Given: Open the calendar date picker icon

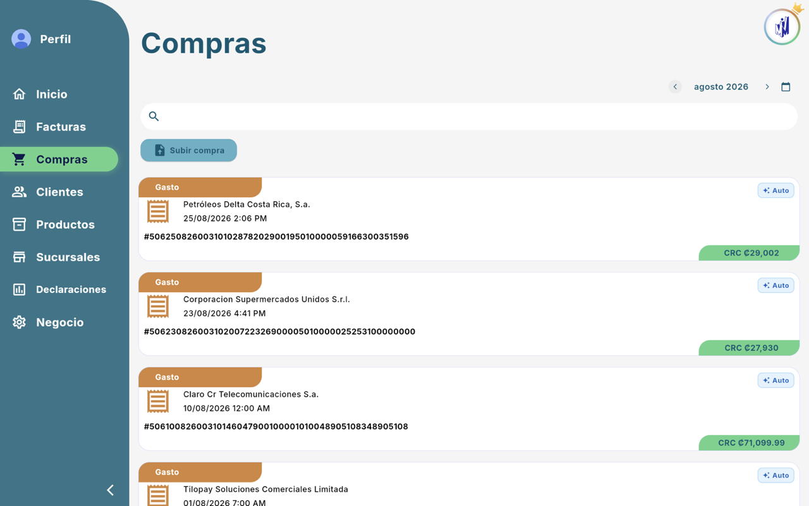Looking at the screenshot, I should coord(786,87).
